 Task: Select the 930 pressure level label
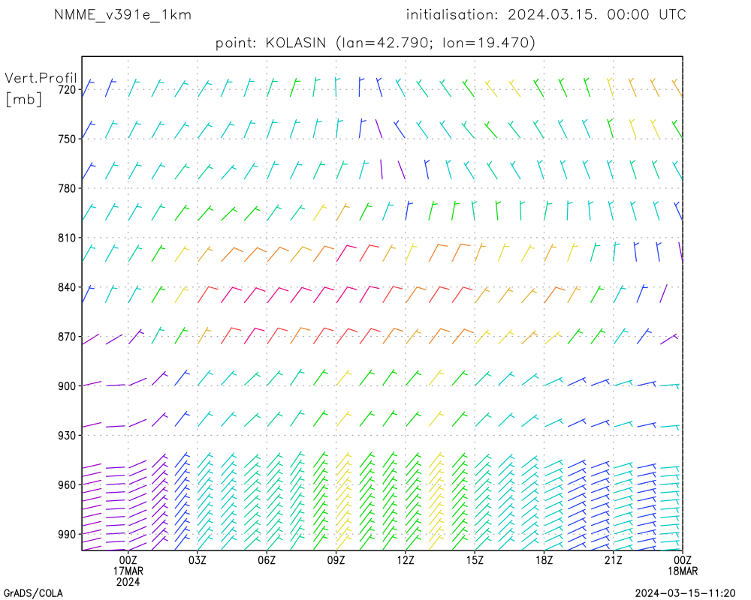pos(67,436)
